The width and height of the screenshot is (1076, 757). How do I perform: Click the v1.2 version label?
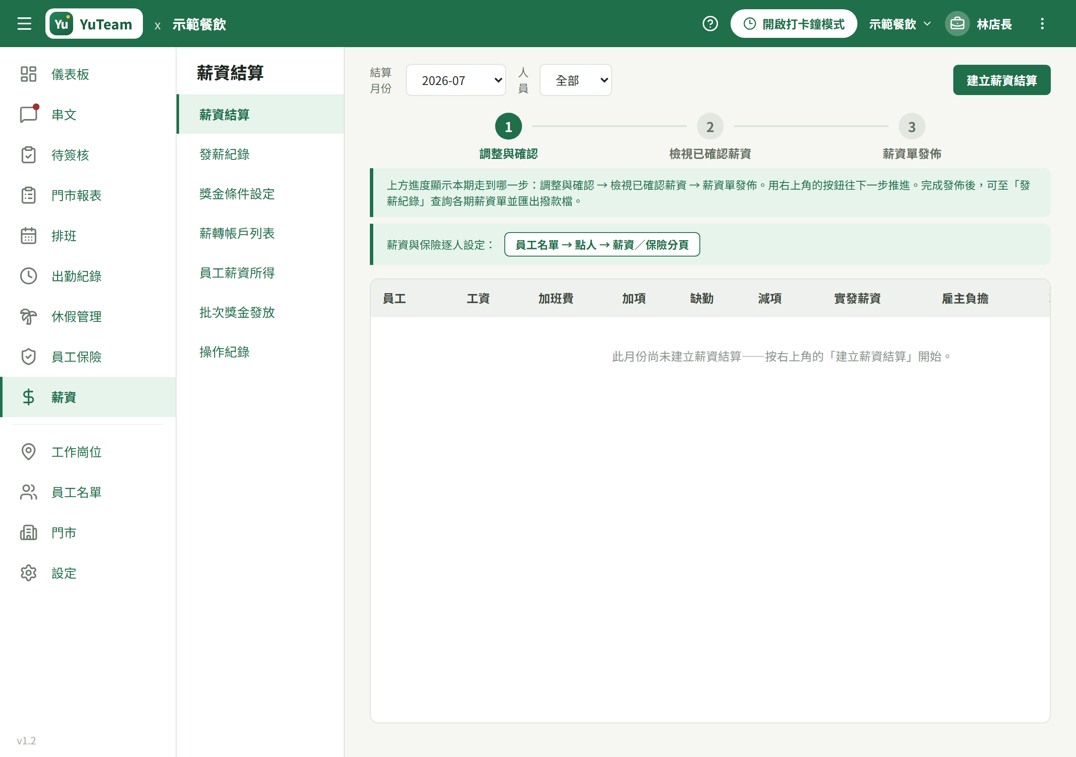[26, 740]
